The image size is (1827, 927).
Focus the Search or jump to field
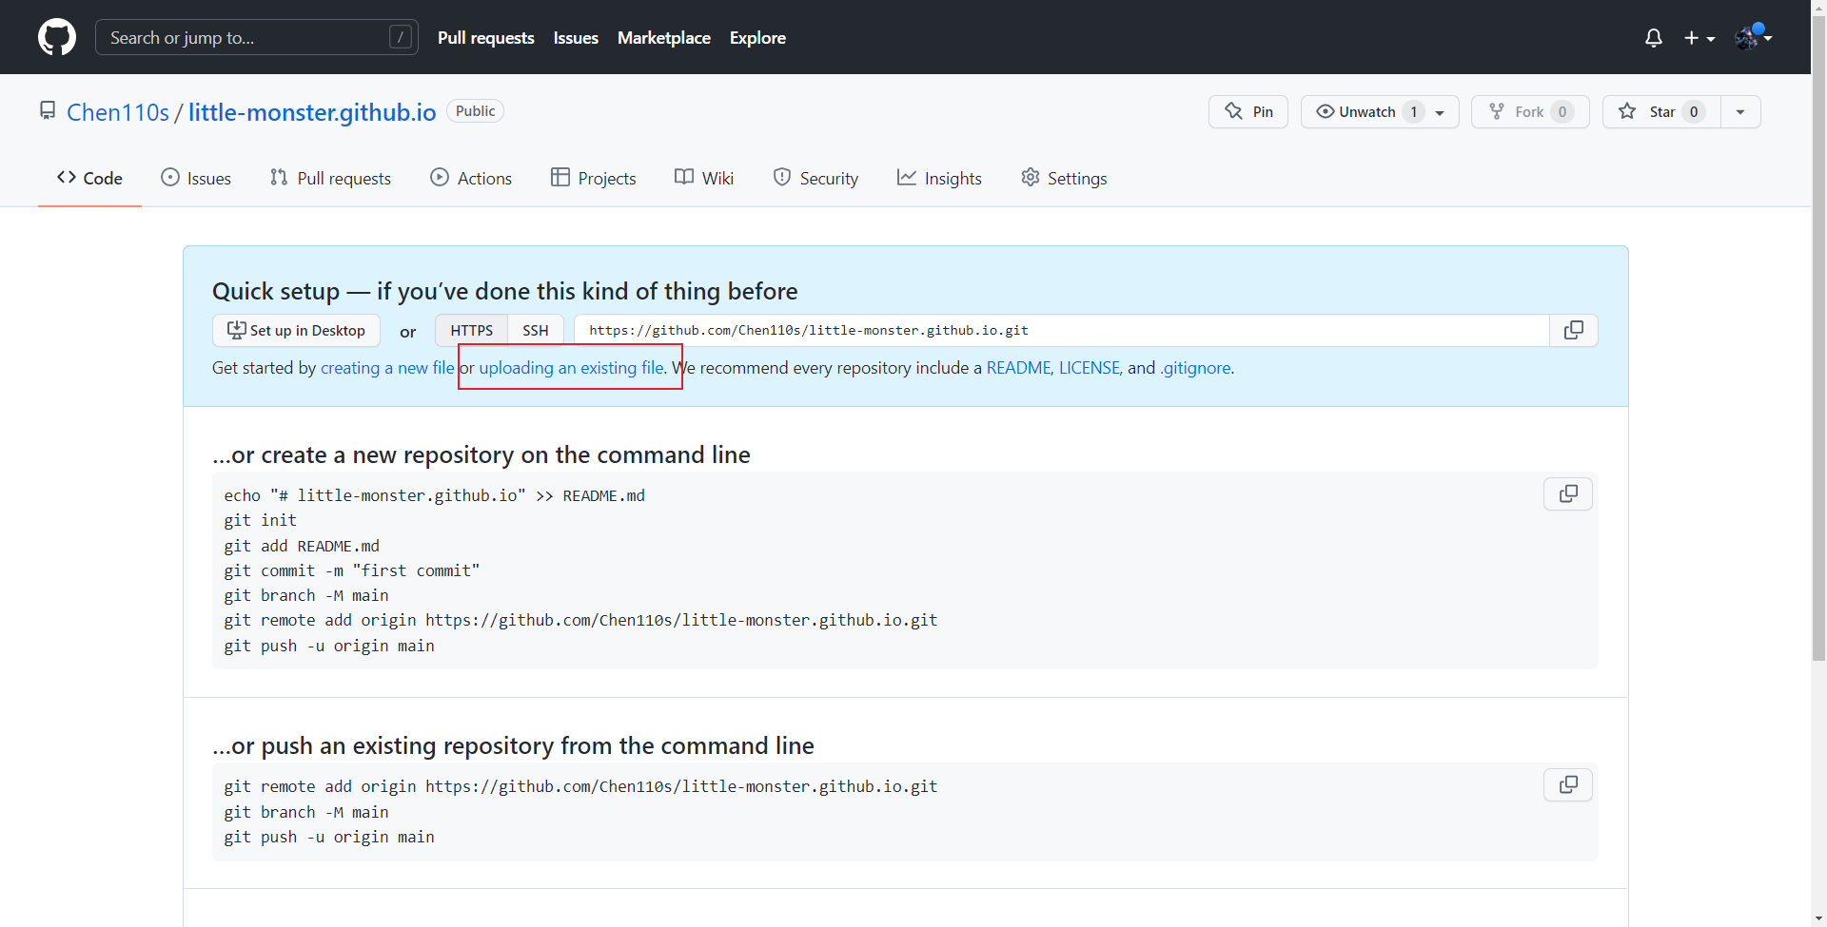tap(256, 37)
